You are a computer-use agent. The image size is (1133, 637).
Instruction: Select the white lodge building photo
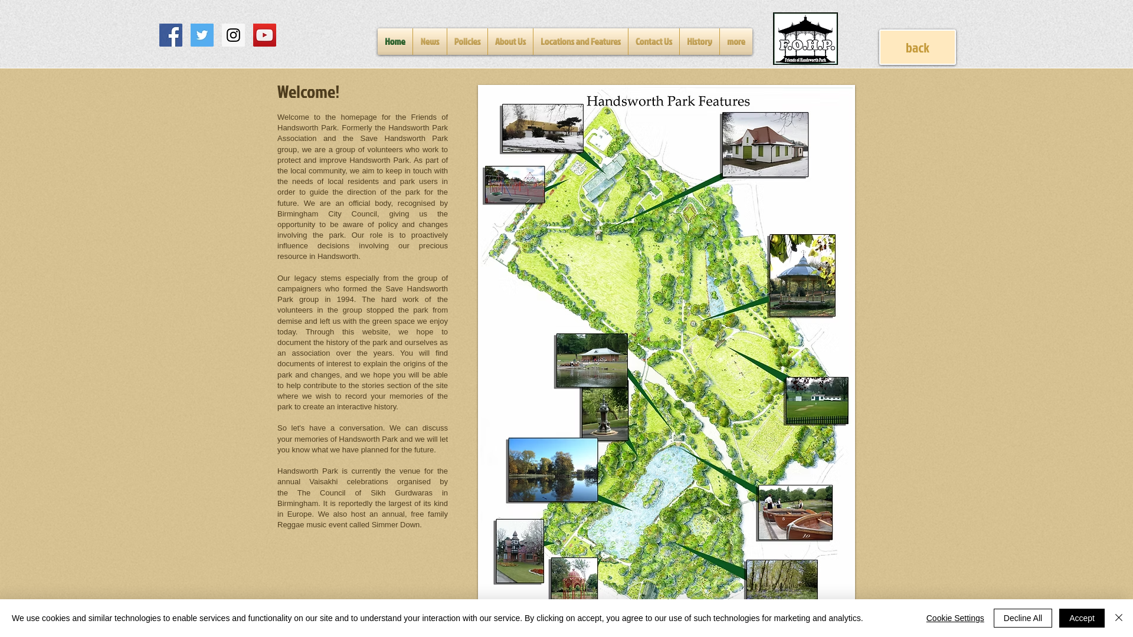point(765,145)
